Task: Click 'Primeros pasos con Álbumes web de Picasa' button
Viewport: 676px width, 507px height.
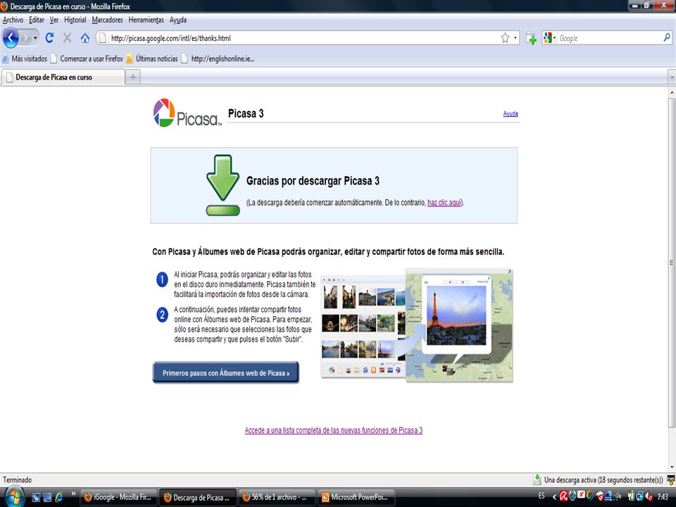Action: (x=226, y=373)
